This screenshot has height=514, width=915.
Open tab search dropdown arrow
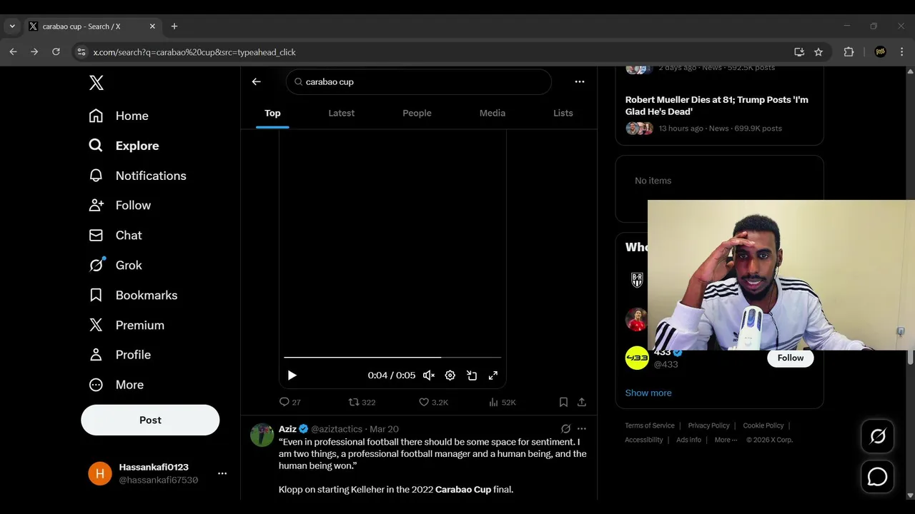pyautogui.click(x=12, y=26)
